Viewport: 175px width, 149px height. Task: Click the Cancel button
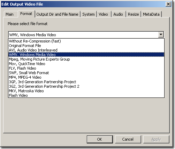[x=128, y=139]
